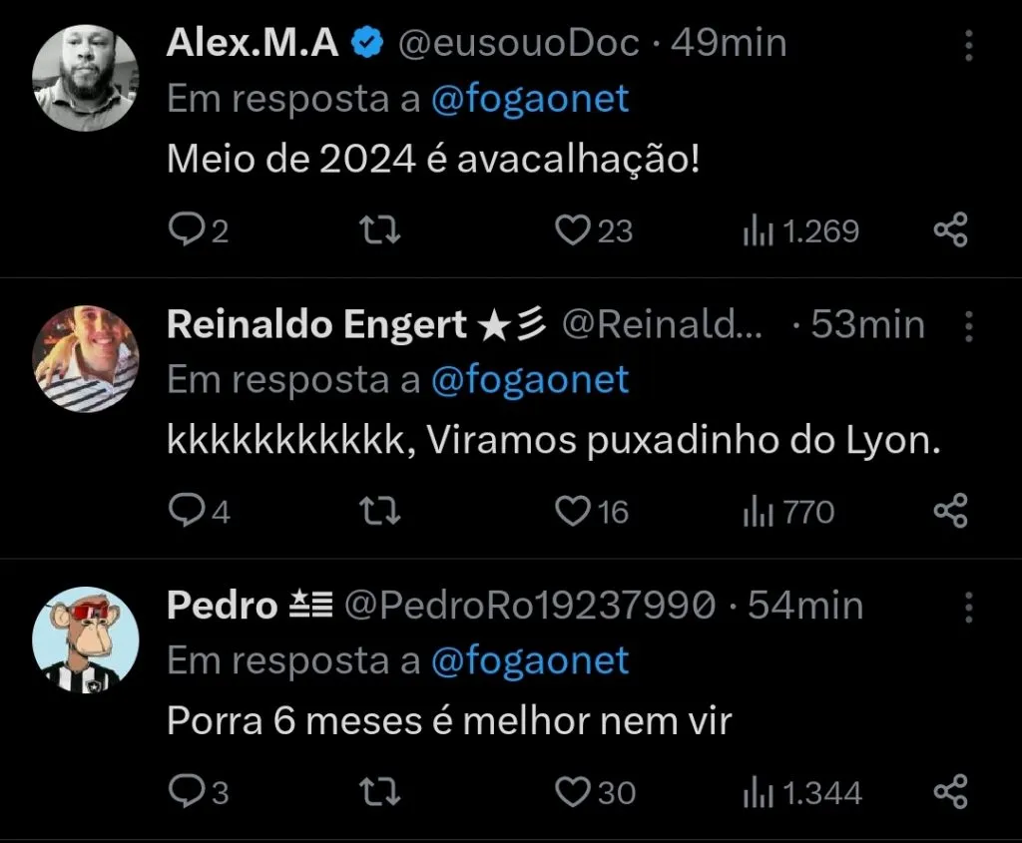1022x843 pixels.
Task: Open the @fogaonet profile link in Pedro's reply
Action: tap(533, 660)
